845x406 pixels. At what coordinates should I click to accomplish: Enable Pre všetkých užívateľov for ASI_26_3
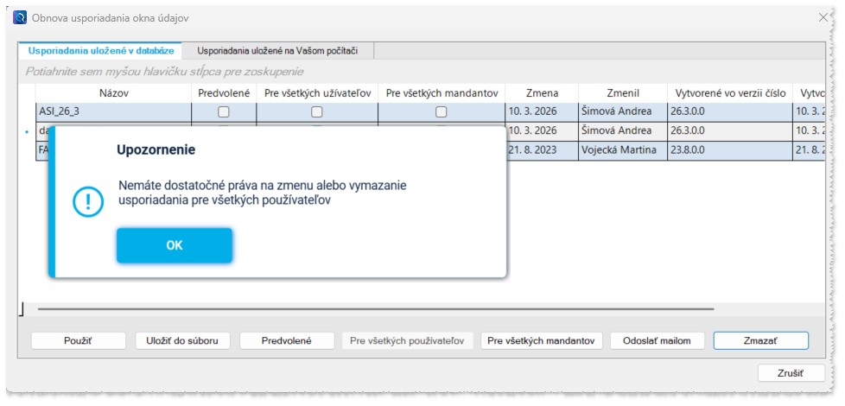317,111
